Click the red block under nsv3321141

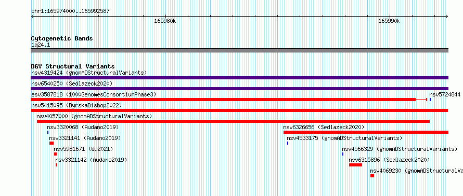pos(52,143)
